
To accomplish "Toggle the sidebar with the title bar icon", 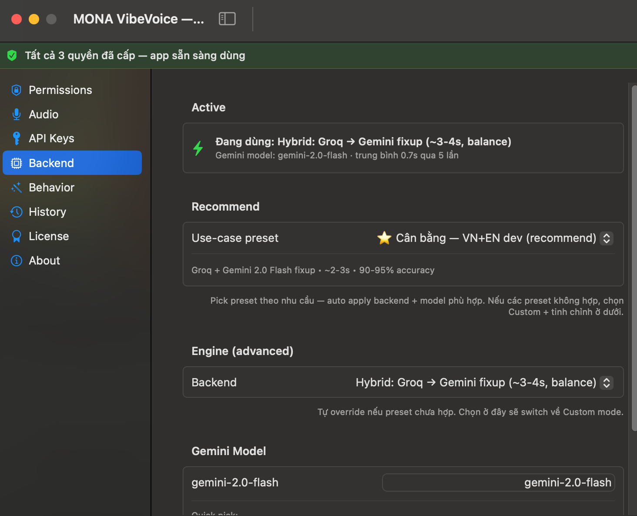I will tap(227, 19).
